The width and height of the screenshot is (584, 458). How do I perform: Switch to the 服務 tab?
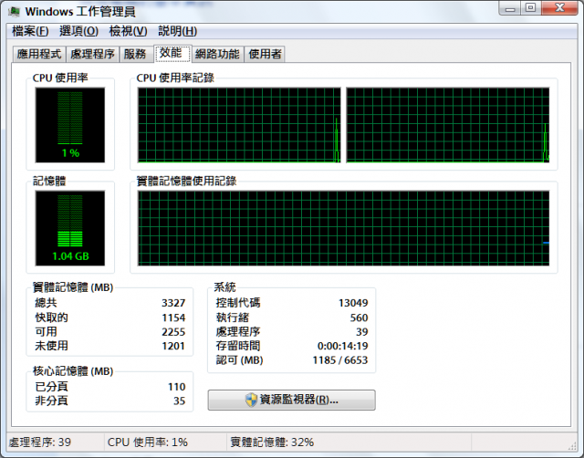coord(135,54)
